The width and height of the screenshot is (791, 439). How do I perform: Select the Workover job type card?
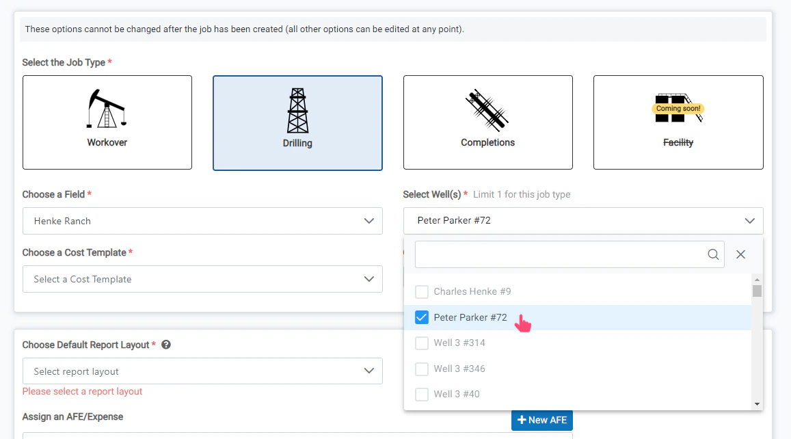107,122
